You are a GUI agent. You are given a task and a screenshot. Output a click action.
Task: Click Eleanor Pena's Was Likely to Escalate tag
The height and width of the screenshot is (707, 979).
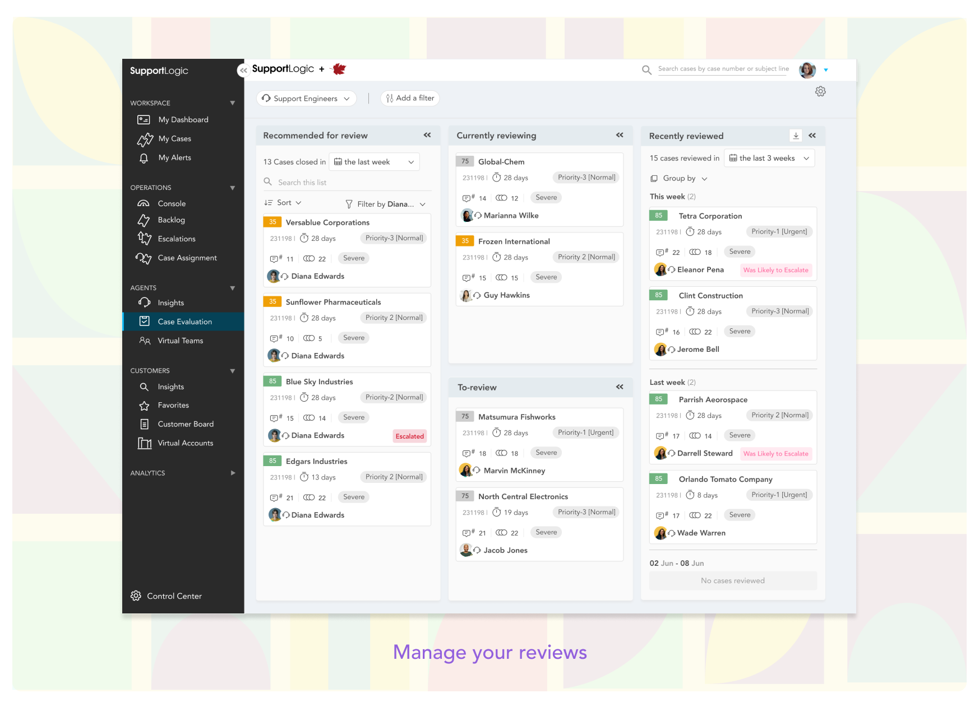point(776,270)
